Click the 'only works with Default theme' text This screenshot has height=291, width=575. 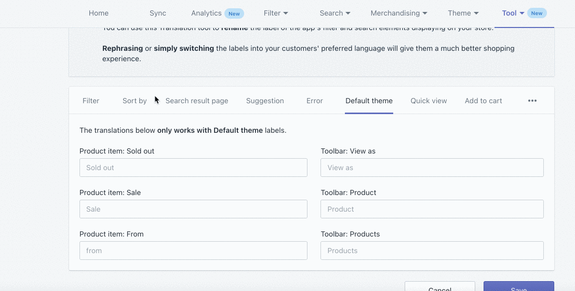tap(210, 130)
